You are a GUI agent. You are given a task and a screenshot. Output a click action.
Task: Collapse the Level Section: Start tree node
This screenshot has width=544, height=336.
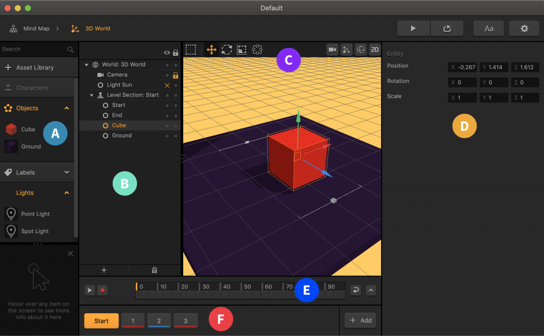91,95
